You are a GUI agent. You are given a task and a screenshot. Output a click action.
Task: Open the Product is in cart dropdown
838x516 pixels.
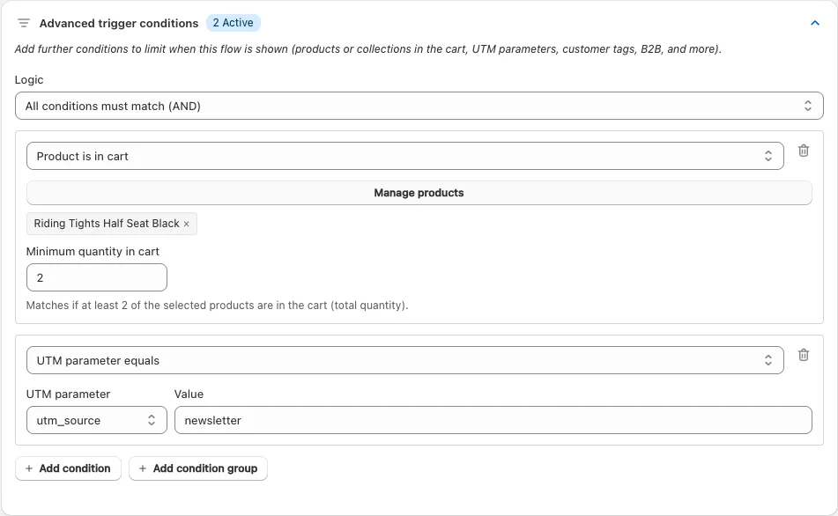pyautogui.click(x=405, y=156)
